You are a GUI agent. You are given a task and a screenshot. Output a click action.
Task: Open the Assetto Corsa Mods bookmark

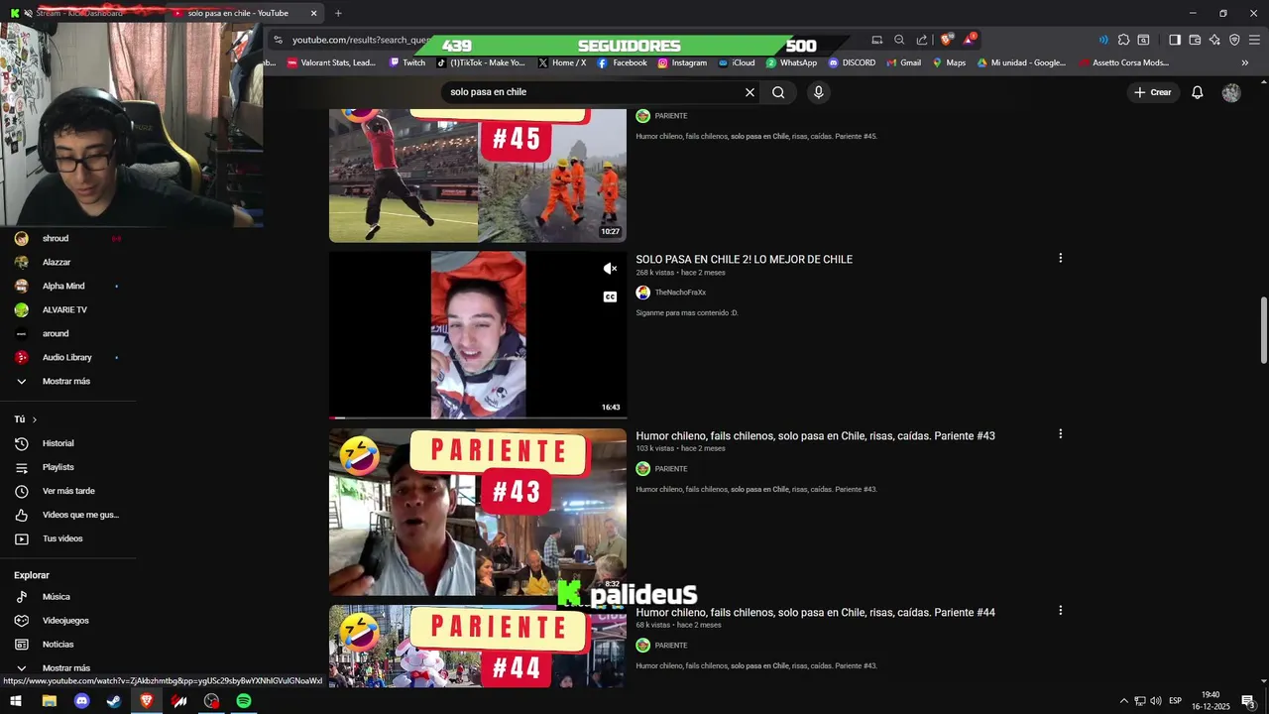pyautogui.click(x=1123, y=62)
